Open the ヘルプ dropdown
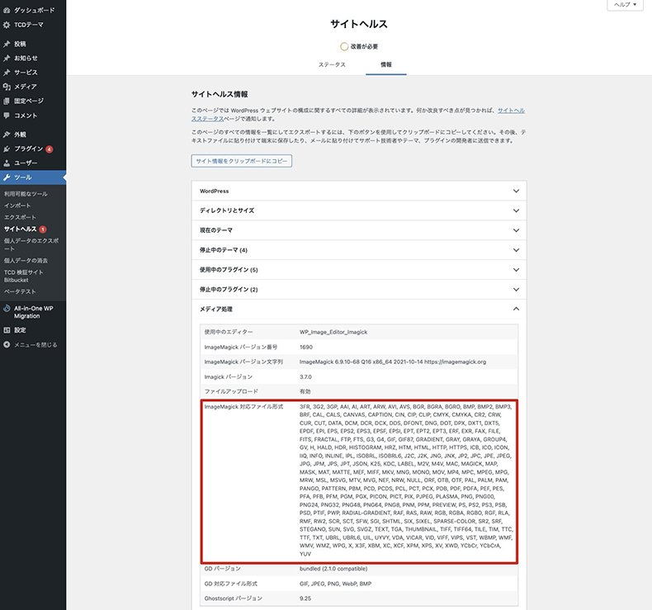The image size is (652, 610). click(625, 5)
